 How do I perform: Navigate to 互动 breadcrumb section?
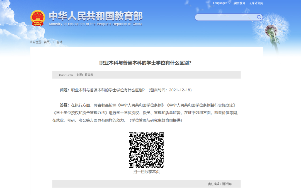tap(59, 42)
